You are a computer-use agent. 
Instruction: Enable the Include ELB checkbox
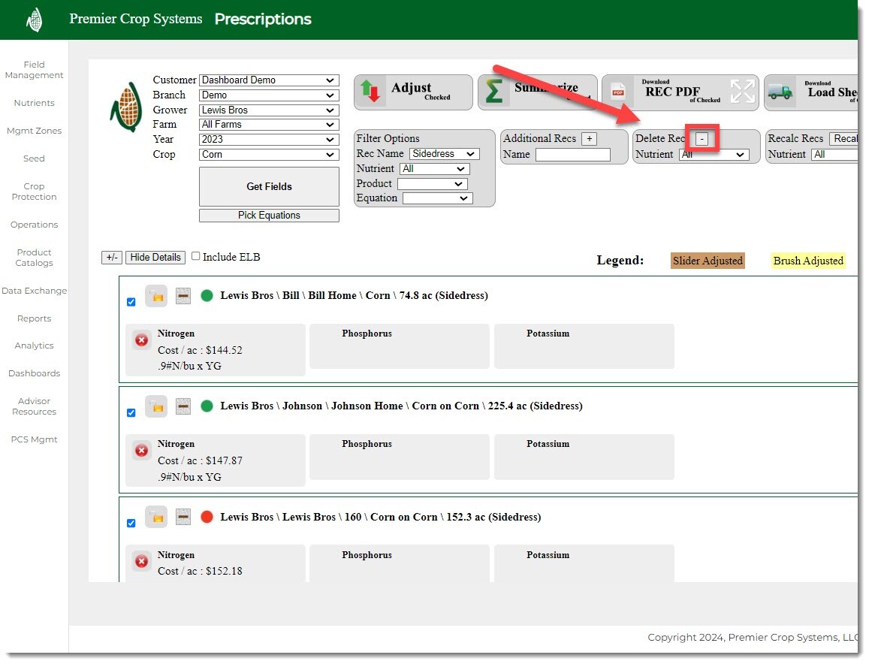point(196,256)
